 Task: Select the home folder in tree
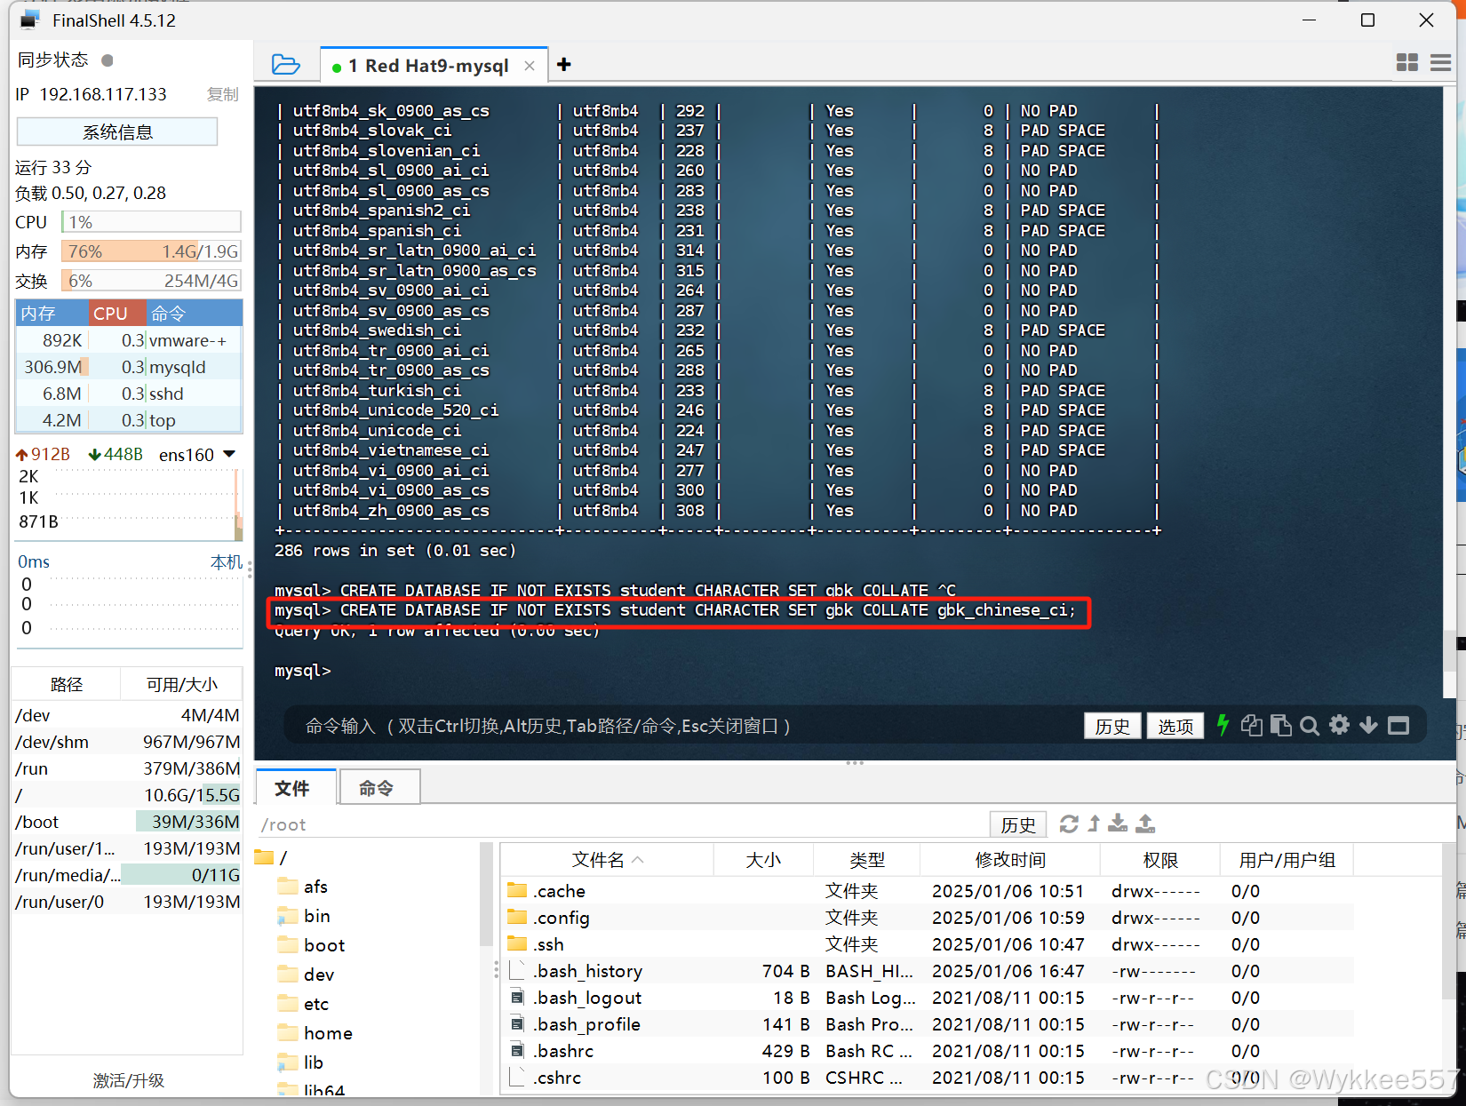click(315, 1033)
